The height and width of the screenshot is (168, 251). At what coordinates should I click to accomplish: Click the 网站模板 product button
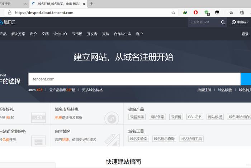pyautogui.click(x=215, y=117)
